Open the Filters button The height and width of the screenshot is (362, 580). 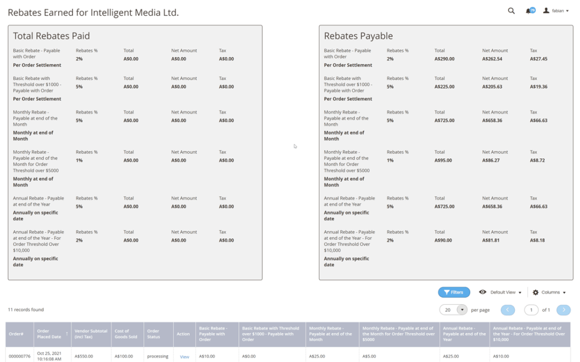click(x=454, y=292)
